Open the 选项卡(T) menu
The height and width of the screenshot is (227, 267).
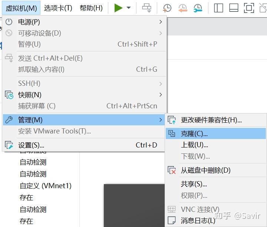coord(58,8)
